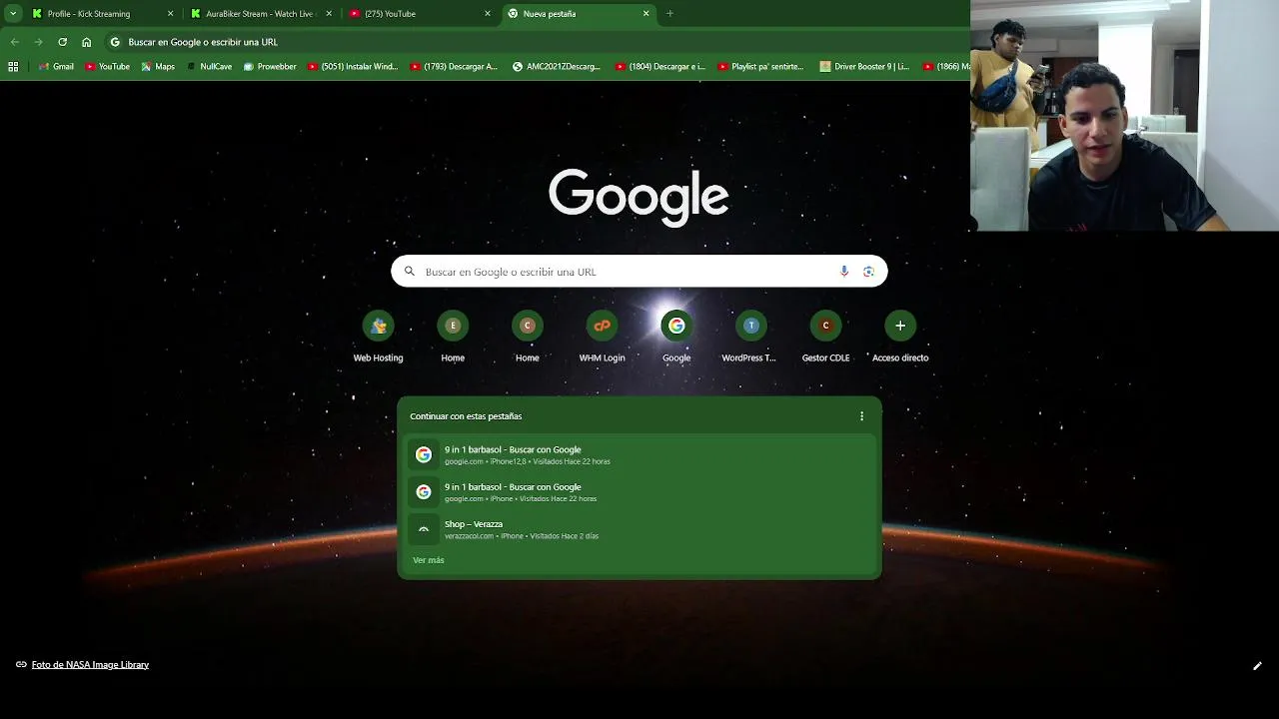Open the home page button

[86, 42]
